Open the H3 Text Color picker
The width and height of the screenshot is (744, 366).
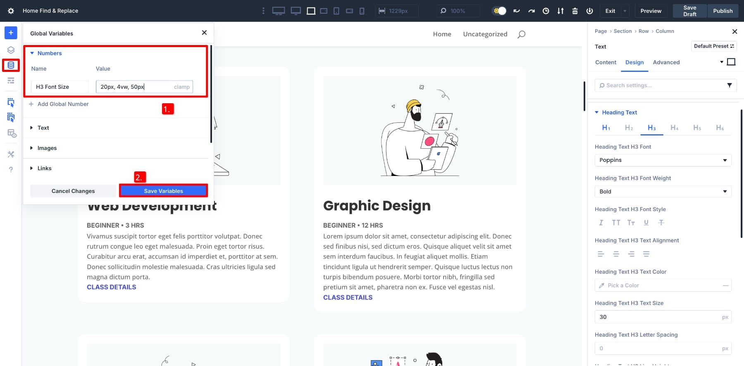tap(663, 285)
